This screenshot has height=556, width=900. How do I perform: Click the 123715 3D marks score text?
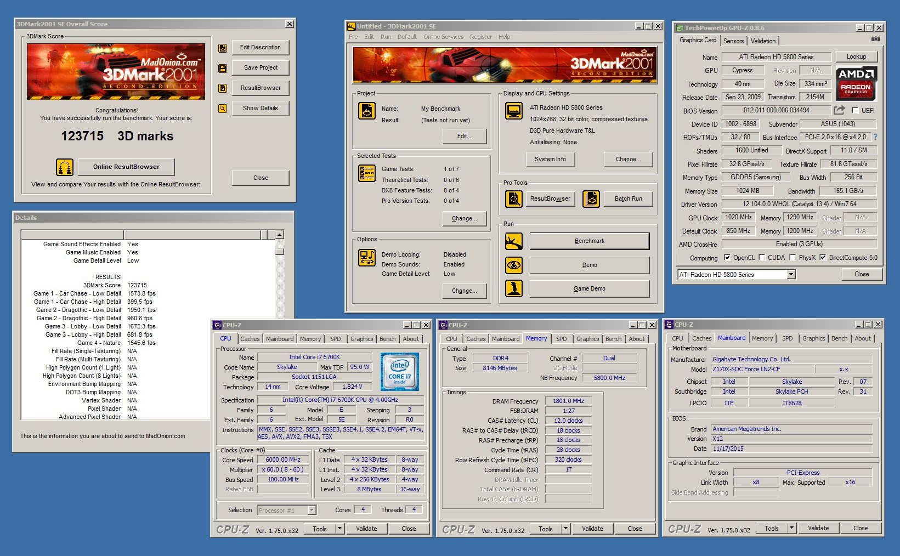pos(117,136)
